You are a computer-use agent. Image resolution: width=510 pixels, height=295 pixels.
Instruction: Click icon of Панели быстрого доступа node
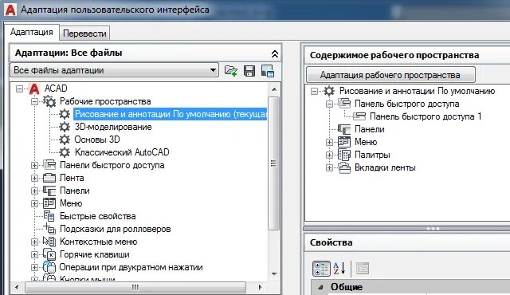tap(49, 165)
